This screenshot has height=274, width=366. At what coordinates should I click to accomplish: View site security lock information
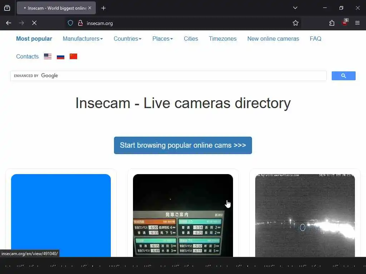(x=80, y=23)
